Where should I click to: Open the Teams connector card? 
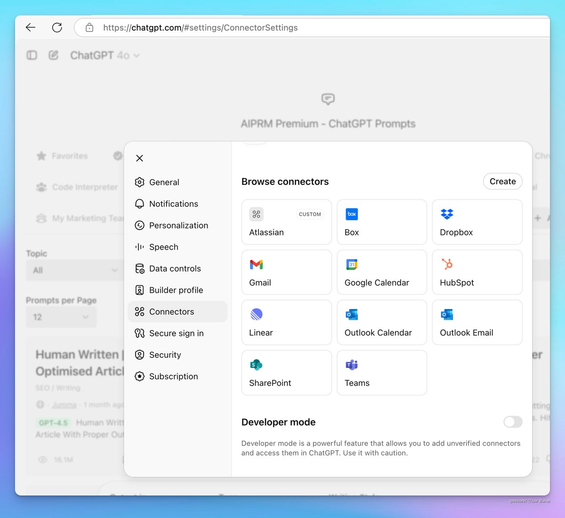point(382,373)
